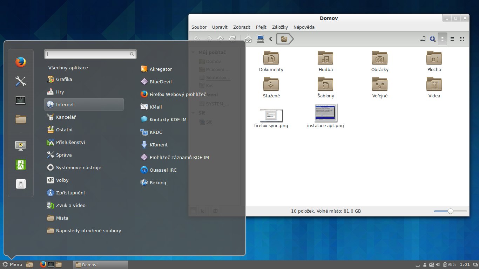
Task: Select the Hudba folder
Action: tap(326, 61)
